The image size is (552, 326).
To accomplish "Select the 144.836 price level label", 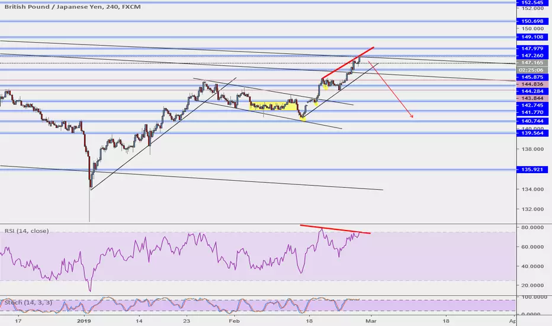I will [532, 84].
